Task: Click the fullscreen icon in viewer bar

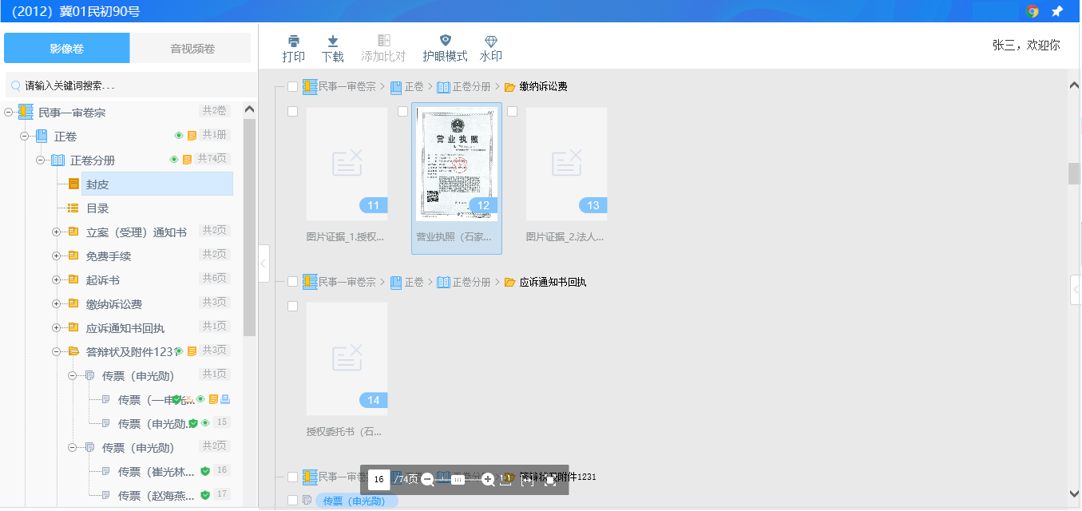Action: pyautogui.click(x=549, y=480)
